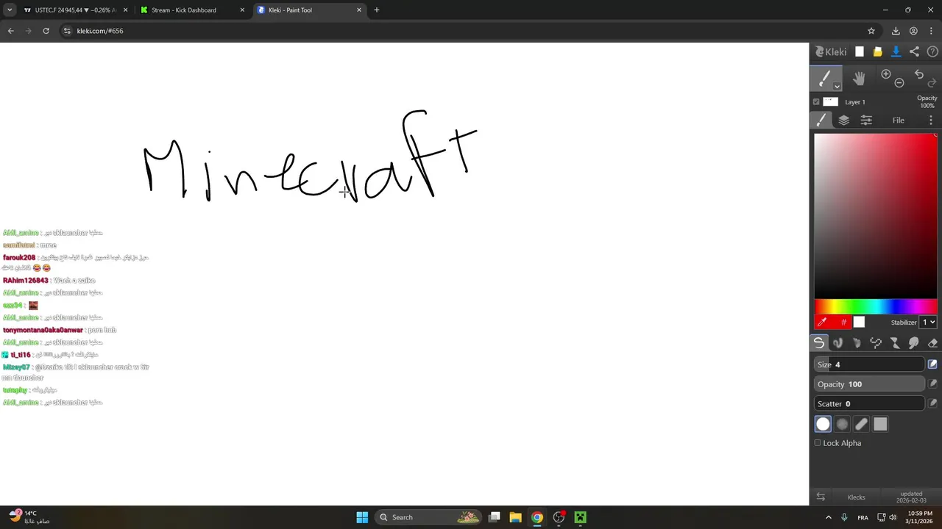Redo the stroke in Kleki
Image resolution: width=942 pixels, height=529 pixels.
pos(932,83)
